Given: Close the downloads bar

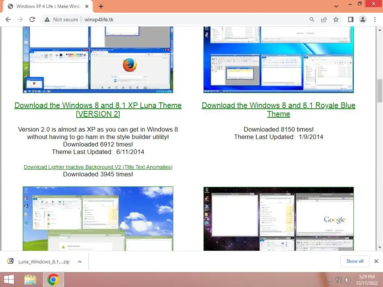Looking at the screenshot, I should [376, 261].
